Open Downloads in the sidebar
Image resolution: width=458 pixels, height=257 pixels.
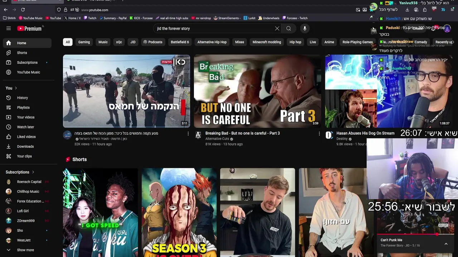(x=27, y=146)
